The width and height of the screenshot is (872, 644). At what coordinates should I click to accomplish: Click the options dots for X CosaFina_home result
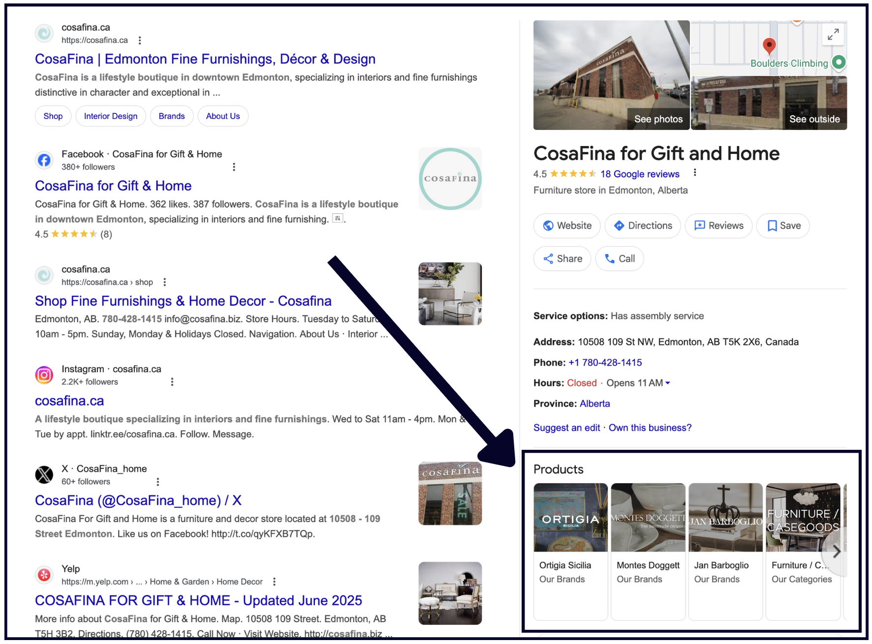pos(157,482)
